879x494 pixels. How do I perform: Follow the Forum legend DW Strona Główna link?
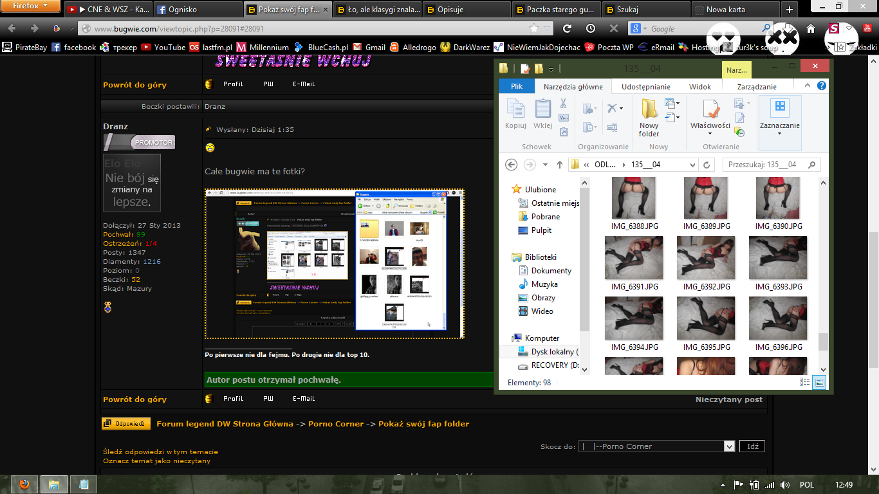[225, 424]
